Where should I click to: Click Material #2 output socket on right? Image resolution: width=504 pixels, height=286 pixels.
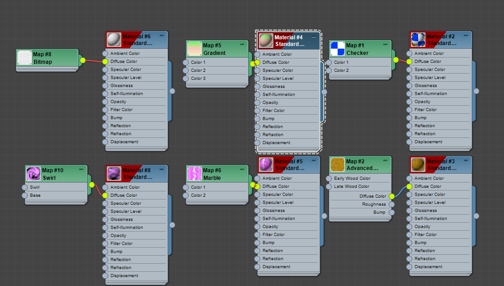(x=476, y=91)
